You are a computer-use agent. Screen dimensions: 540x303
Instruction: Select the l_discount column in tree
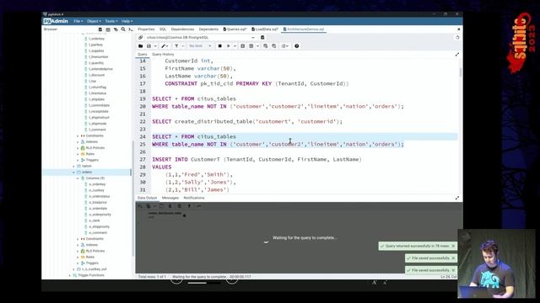(x=96, y=75)
